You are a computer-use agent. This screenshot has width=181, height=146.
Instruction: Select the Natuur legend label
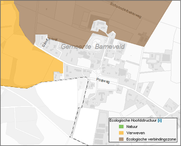132,127
